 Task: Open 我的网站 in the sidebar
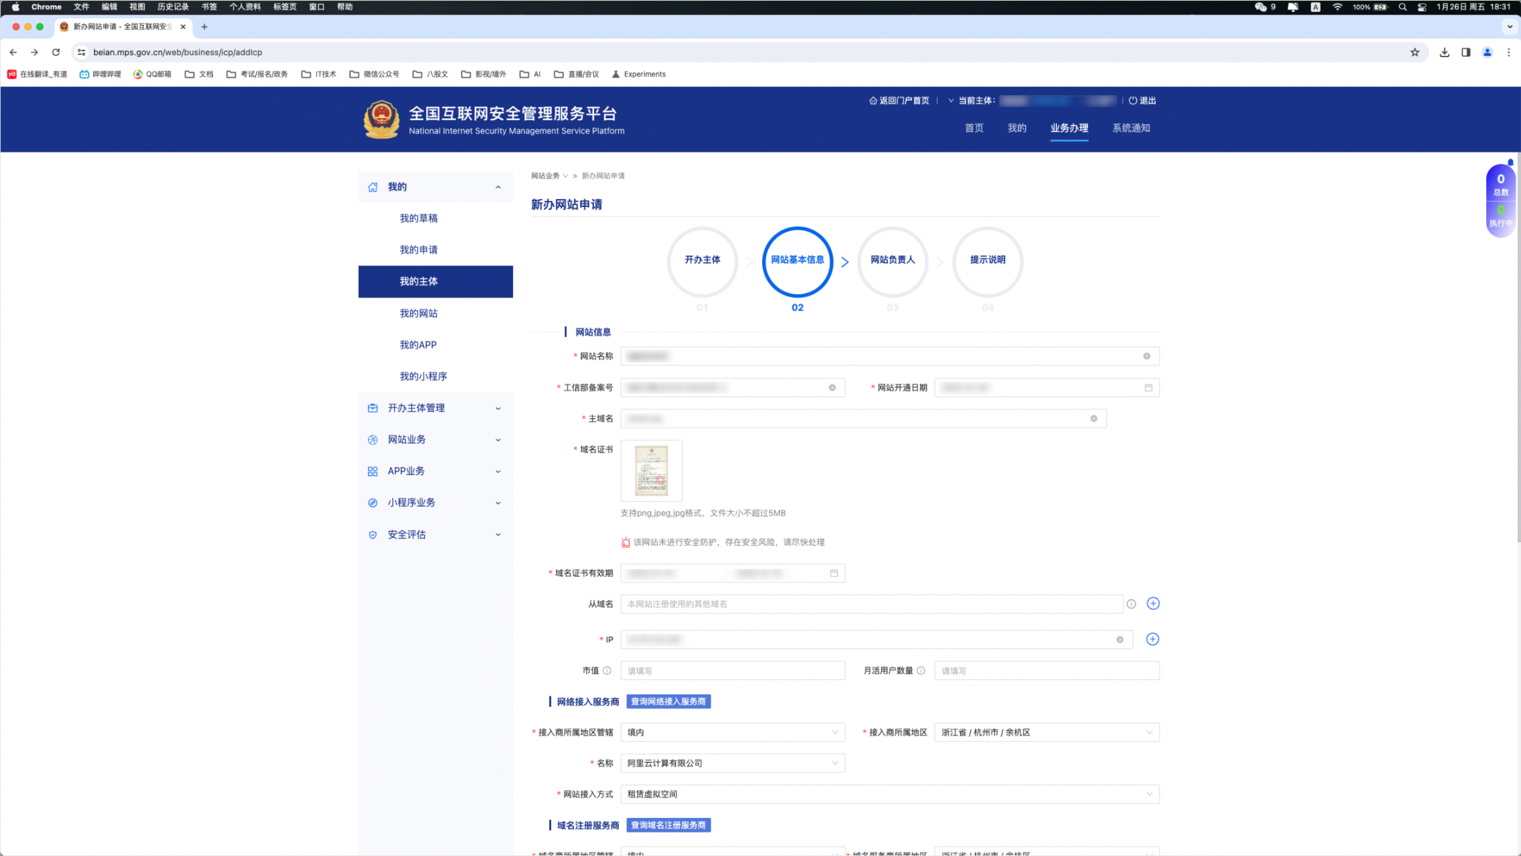pos(419,313)
